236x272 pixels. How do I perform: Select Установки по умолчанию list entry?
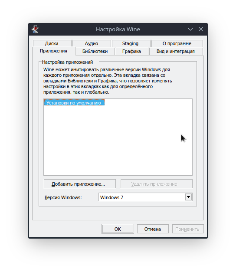click(74, 103)
